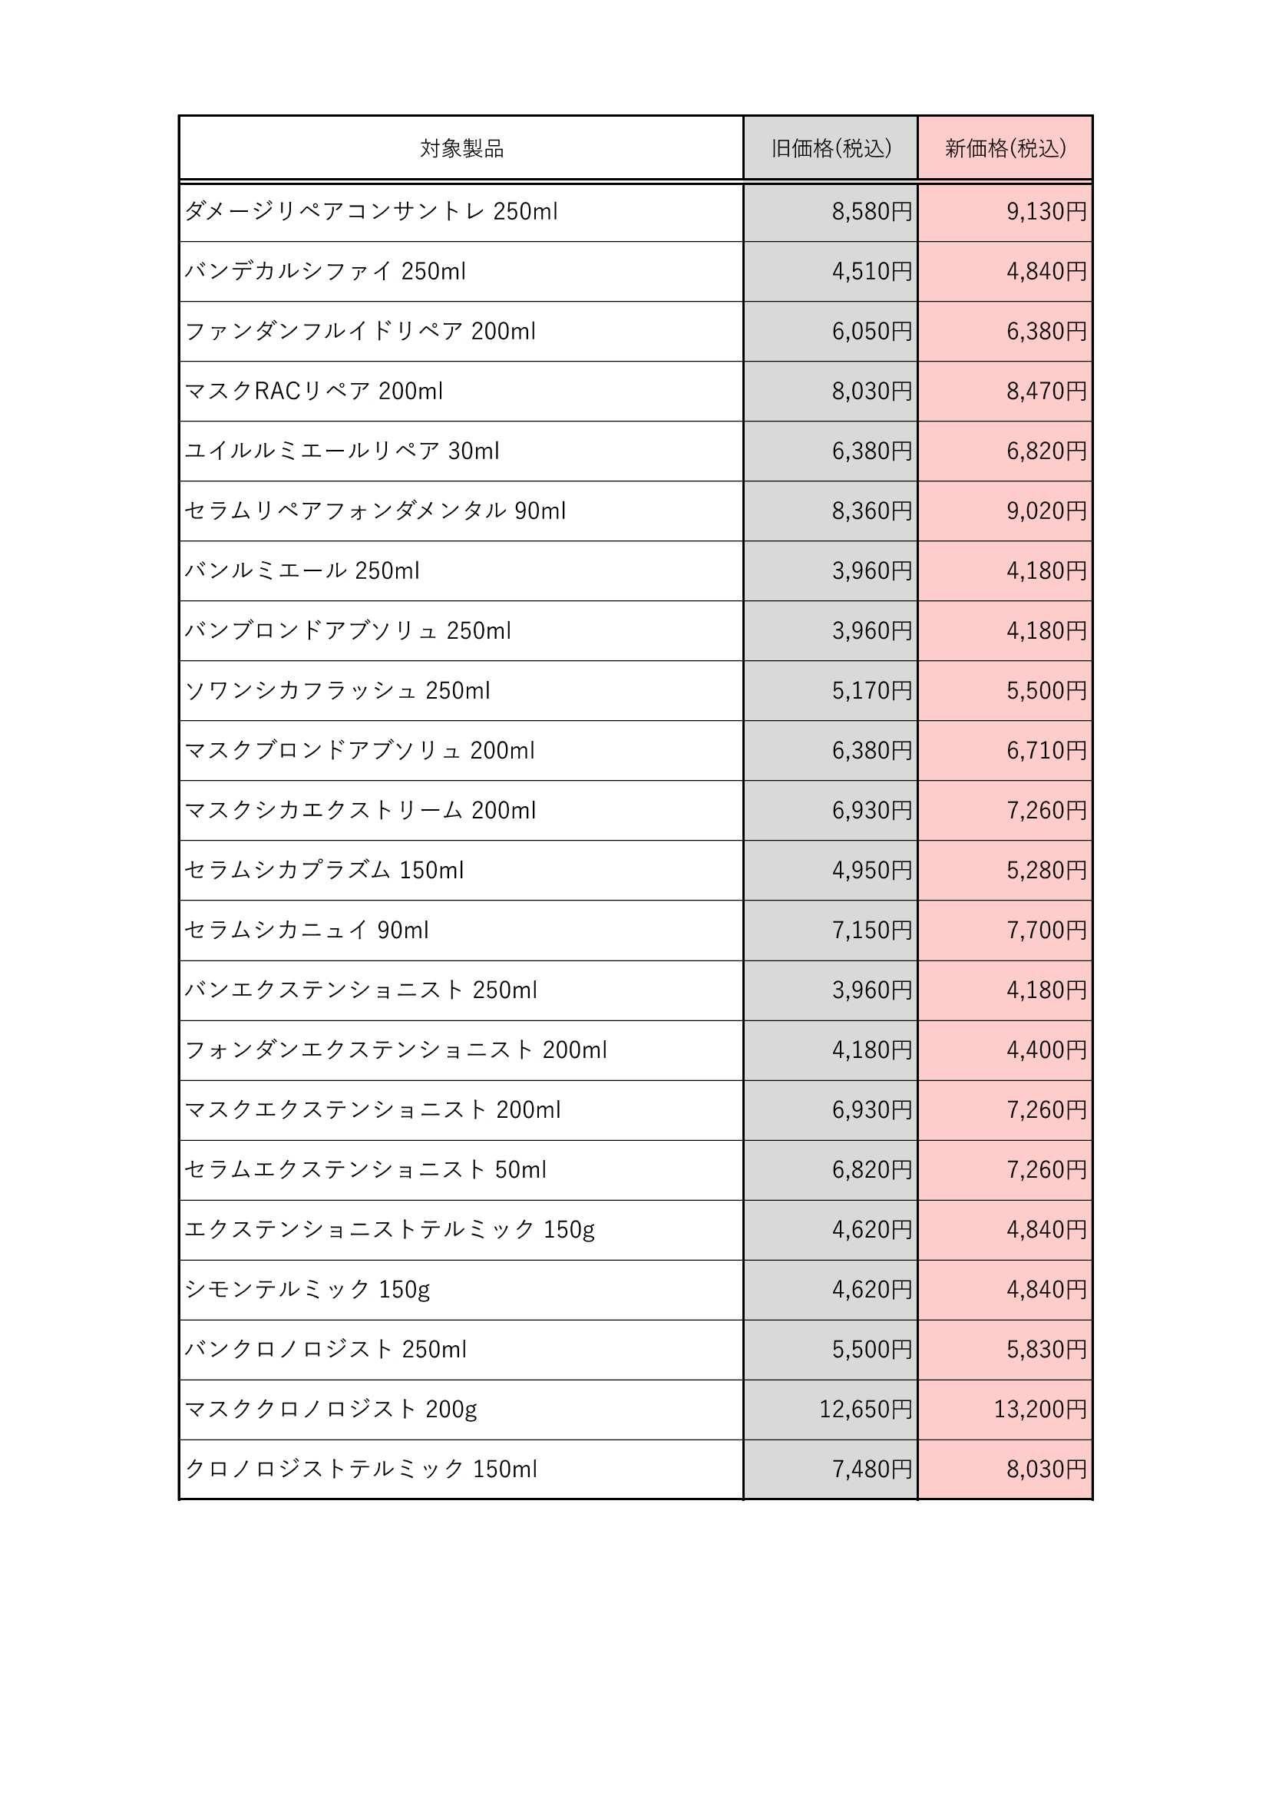Select セラムエクステンショニスト 50ml cell

(461, 1170)
